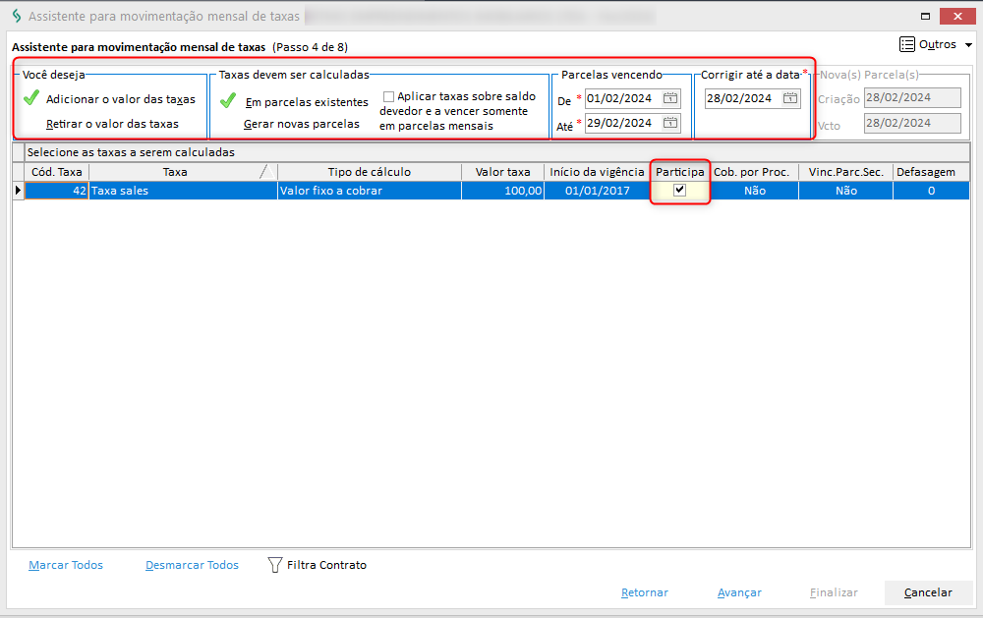
Task: Choose Gerar novas parcelas option
Action: [301, 124]
